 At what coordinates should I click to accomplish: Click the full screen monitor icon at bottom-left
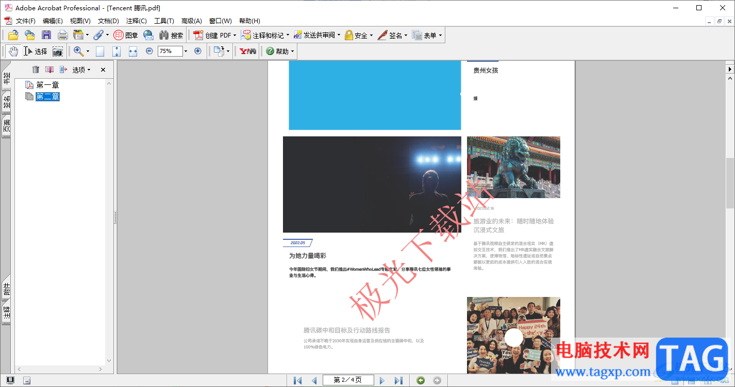click(10, 380)
